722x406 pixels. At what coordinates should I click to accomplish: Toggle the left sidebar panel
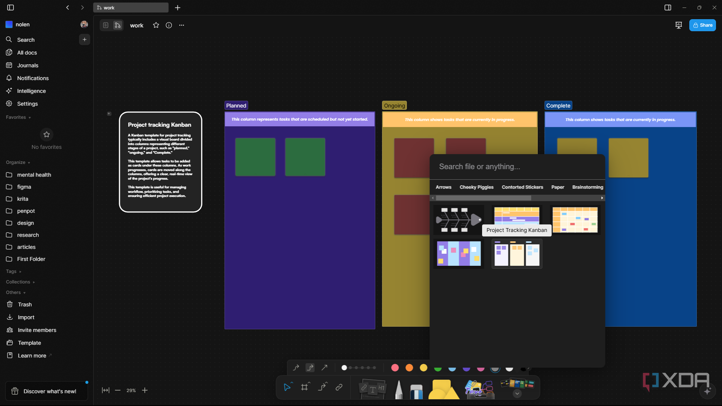[11, 8]
